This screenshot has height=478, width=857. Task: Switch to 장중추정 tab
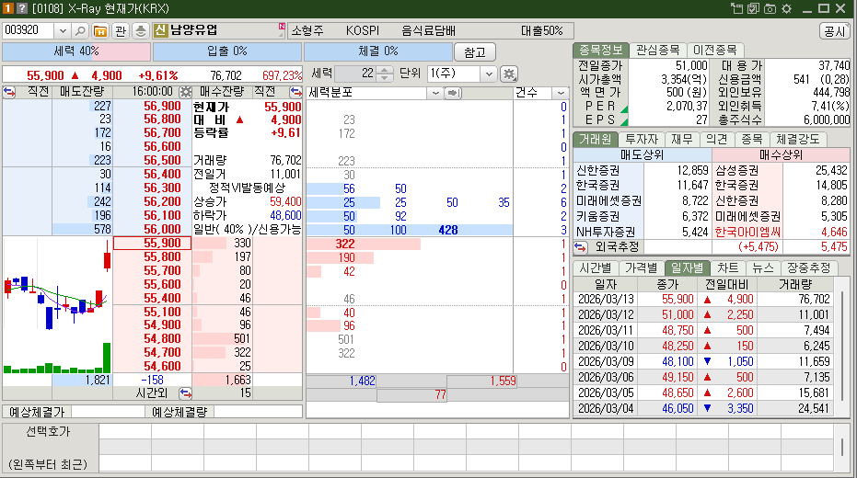tap(809, 267)
